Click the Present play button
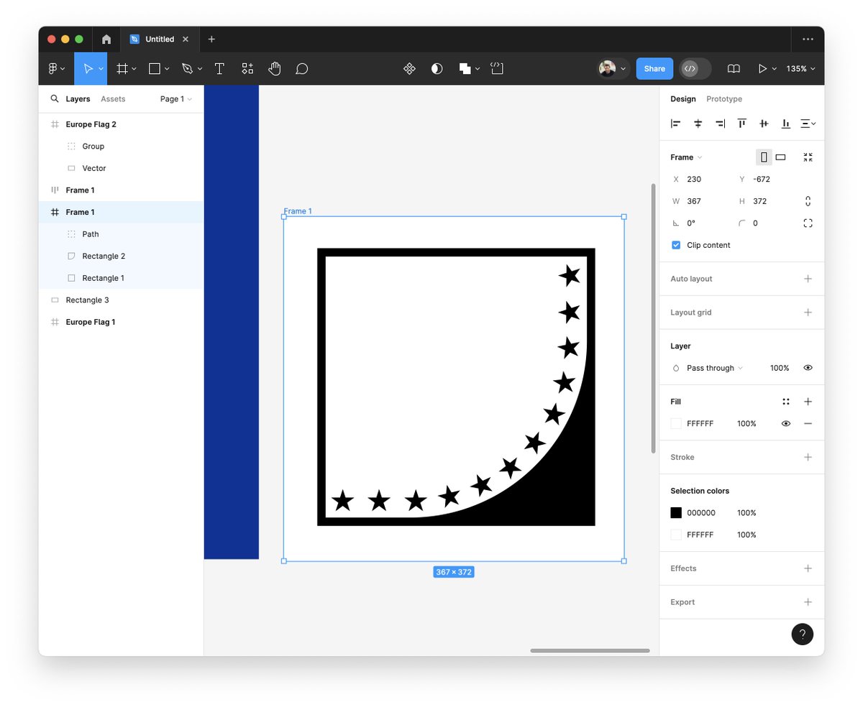863x707 pixels. pos(762,69)
